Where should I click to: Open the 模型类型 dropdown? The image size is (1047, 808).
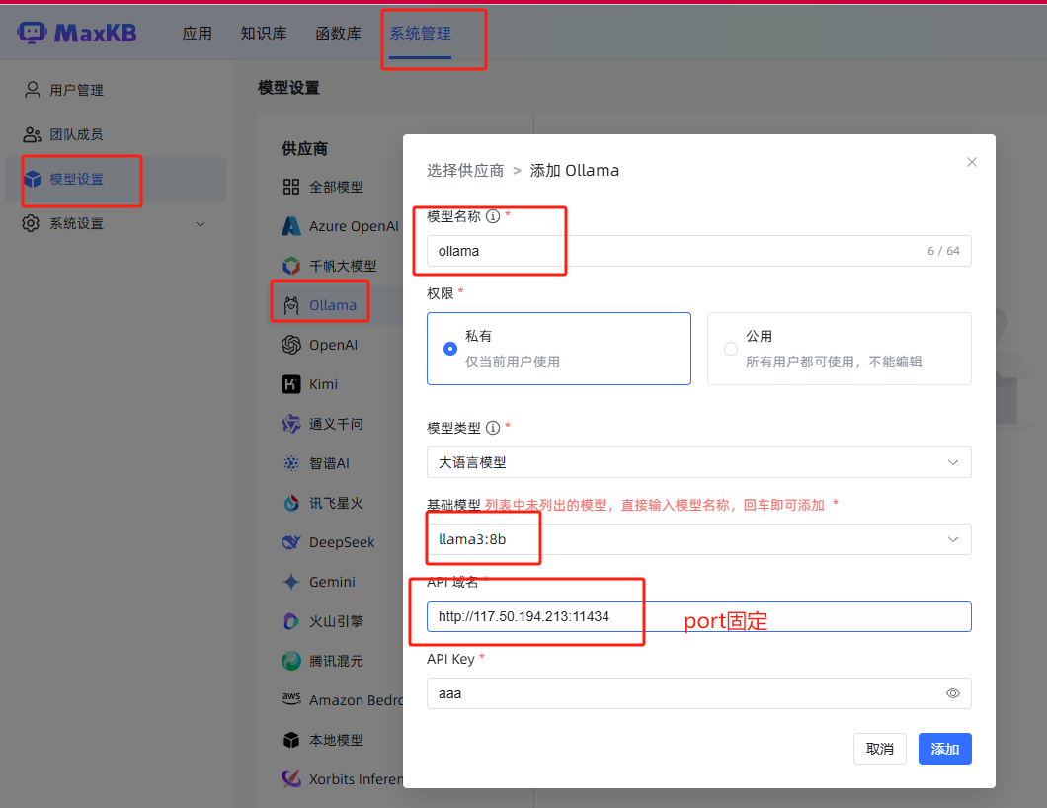click(698, 461)
